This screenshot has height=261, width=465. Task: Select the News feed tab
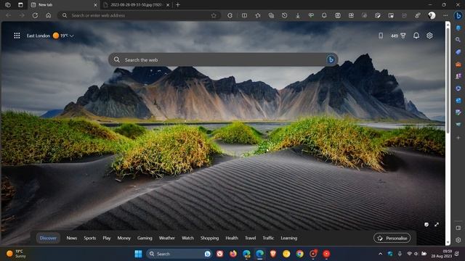71,238
